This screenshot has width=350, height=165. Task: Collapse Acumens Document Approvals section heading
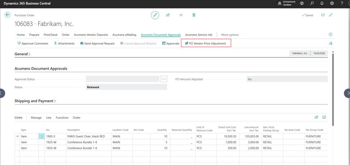point(41,69)
